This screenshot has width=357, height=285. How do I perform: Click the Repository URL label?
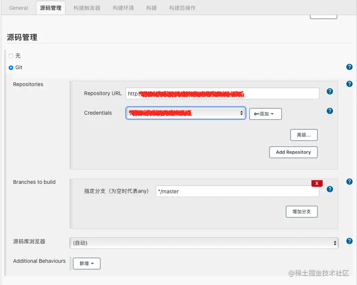click(103, 94)
